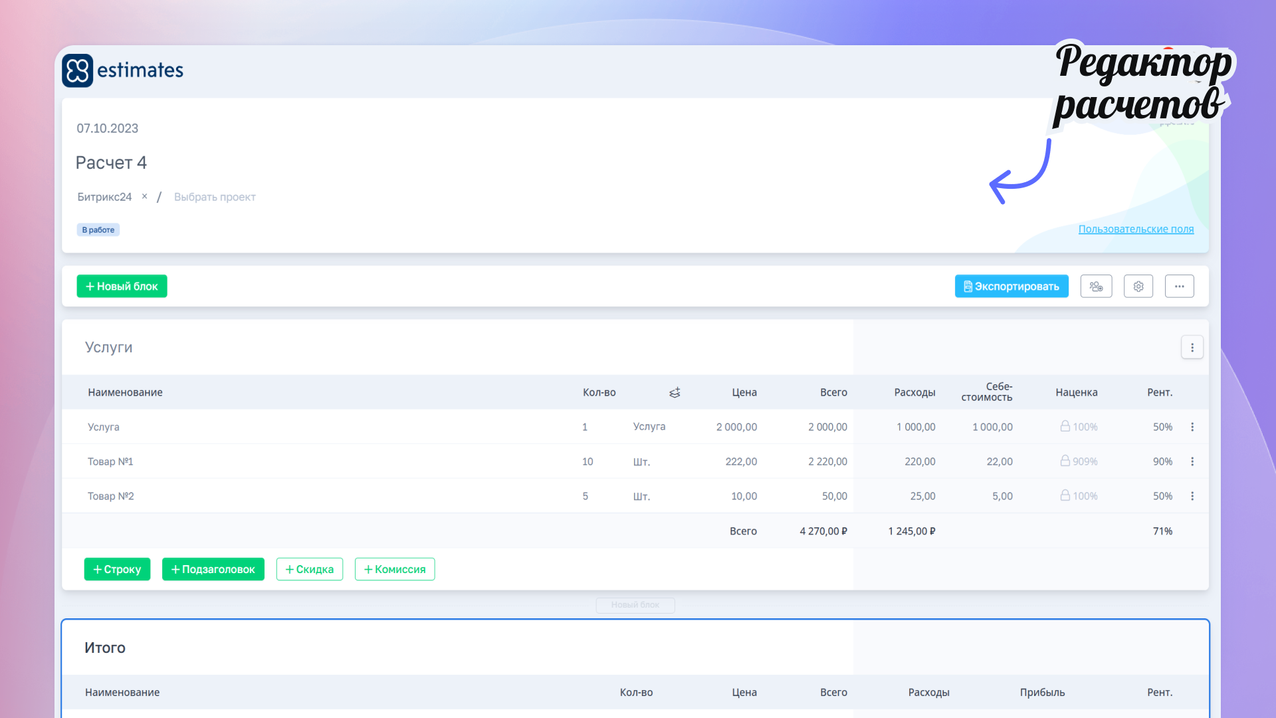Screen dimensions: 1276x718
Task: Click the units column icon in header
Action: pyautogui.click(x=675, y=393)
